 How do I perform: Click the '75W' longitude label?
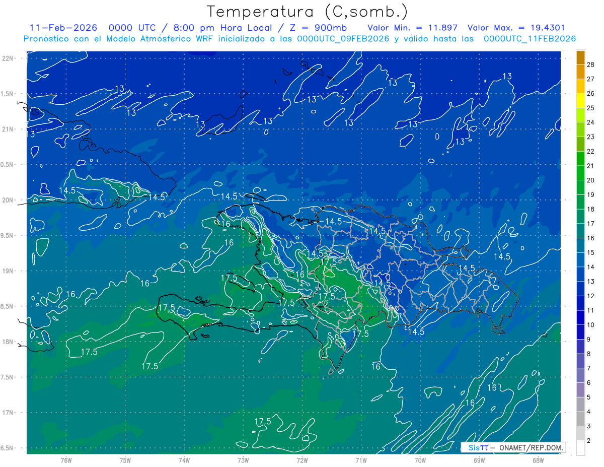(x=125, y=460)
